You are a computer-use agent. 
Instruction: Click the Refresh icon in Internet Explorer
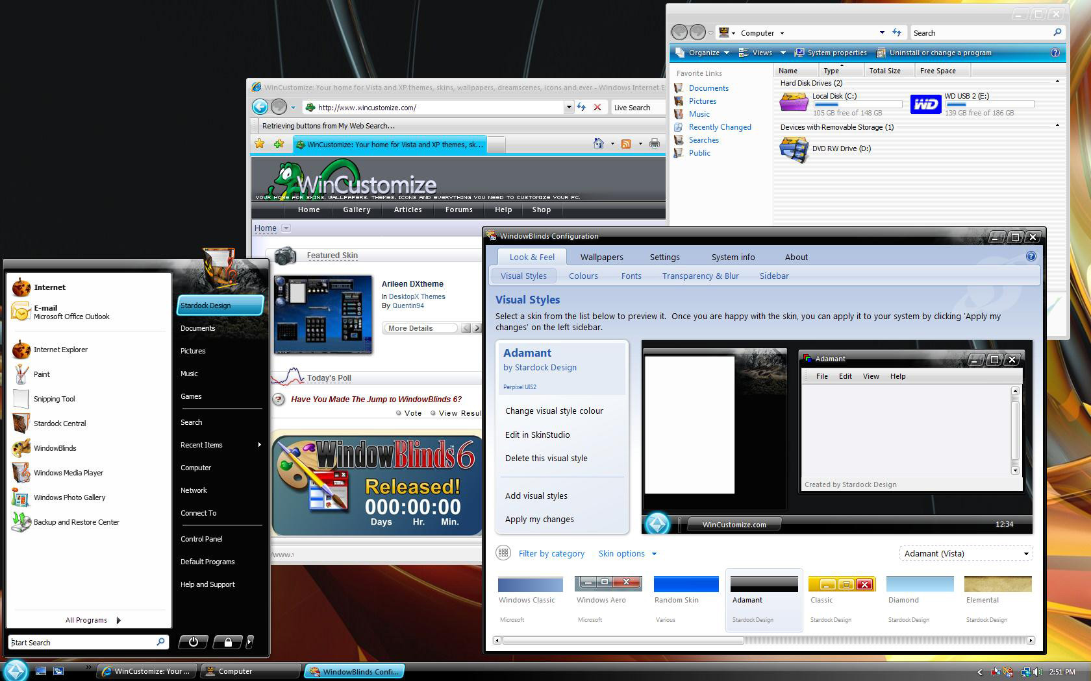coord(581,107)
